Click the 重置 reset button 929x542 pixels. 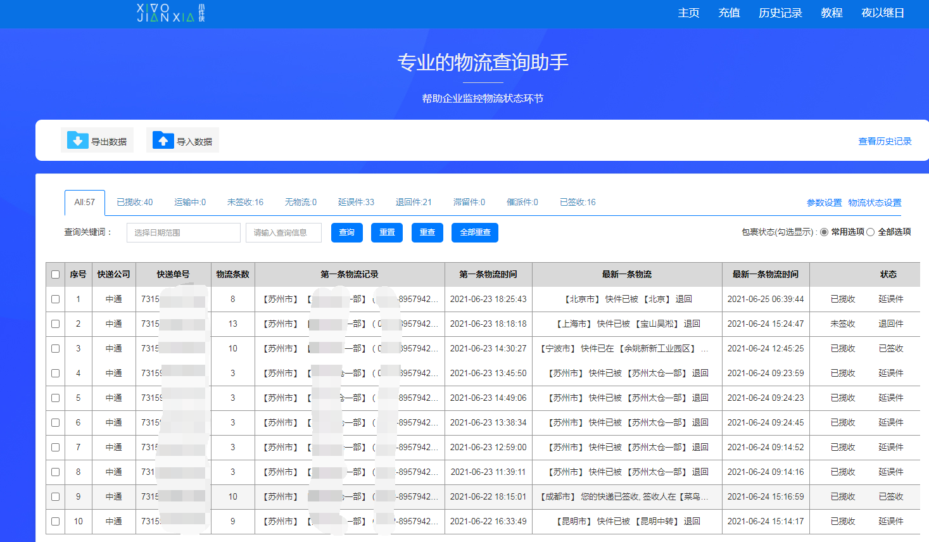pyautogui.click(x=386, y=232)
